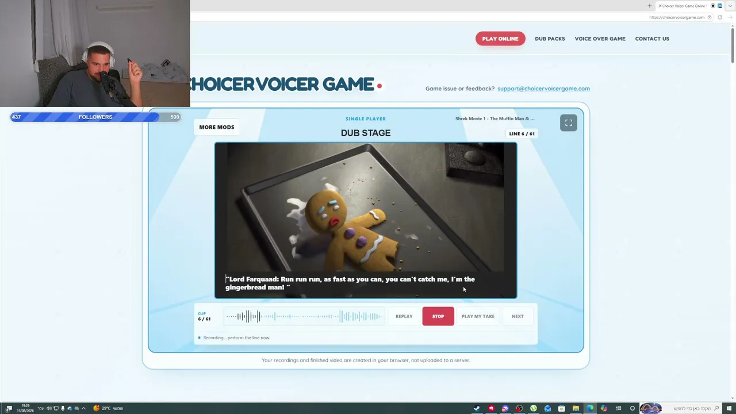
Task: Open Steam from the taskbar
Action: tap(477, 408)
